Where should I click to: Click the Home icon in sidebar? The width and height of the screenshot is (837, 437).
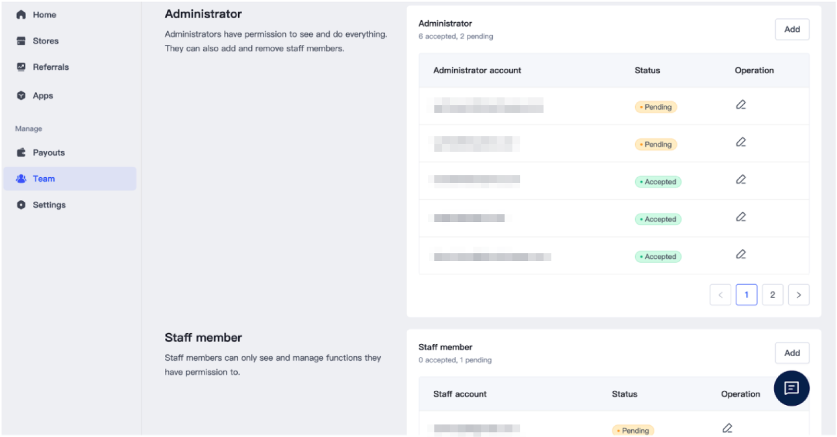[21, 15]
